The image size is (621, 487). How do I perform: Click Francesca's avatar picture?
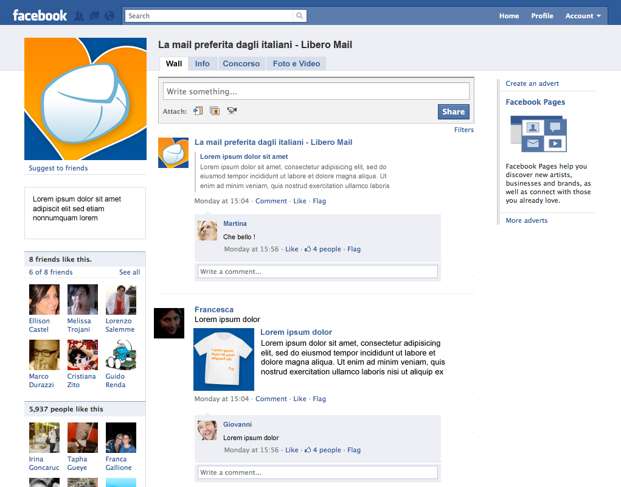169,323
